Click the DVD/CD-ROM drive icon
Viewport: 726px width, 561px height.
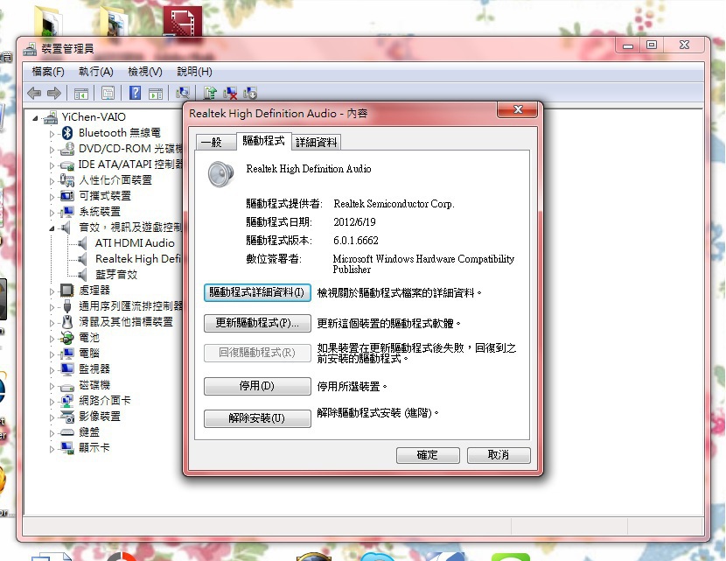pyautogui.click(x=67, y=149)
